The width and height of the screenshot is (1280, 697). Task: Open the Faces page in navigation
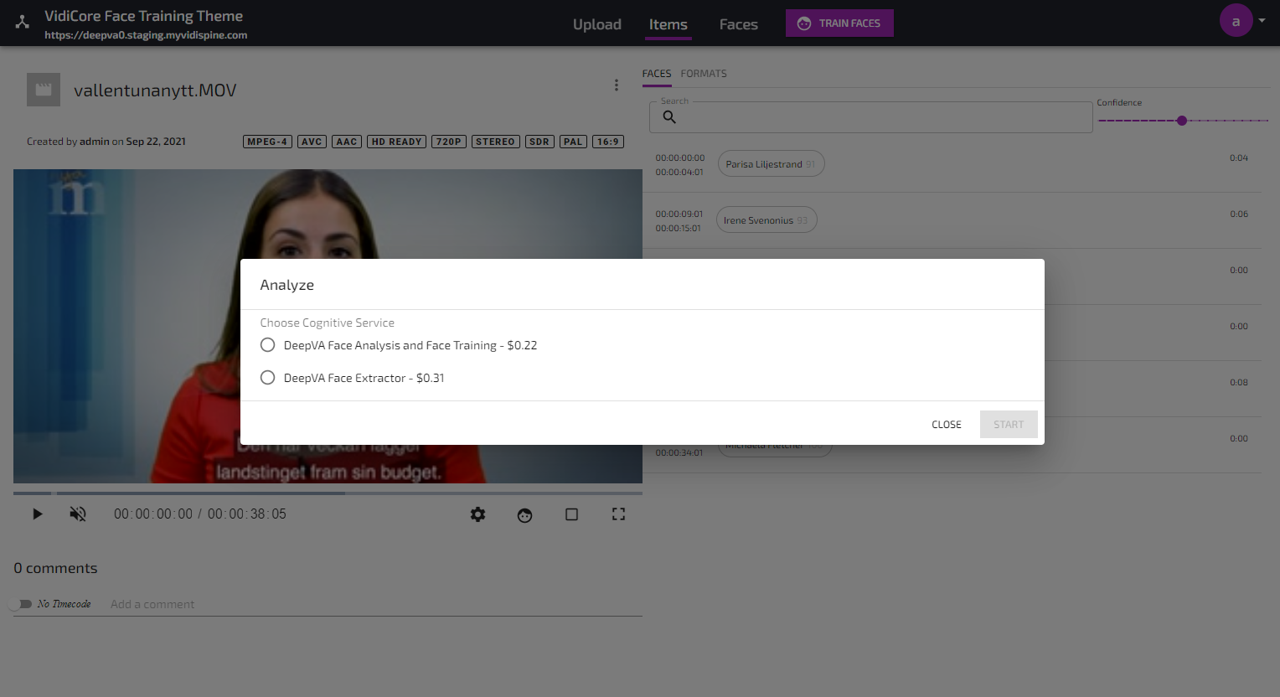tap(738, 24)
